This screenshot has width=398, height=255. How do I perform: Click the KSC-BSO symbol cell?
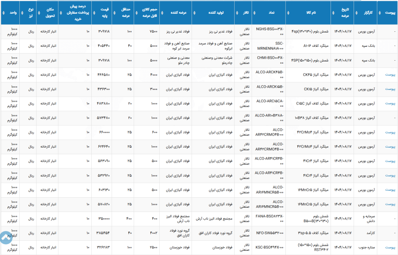[269, 247]
